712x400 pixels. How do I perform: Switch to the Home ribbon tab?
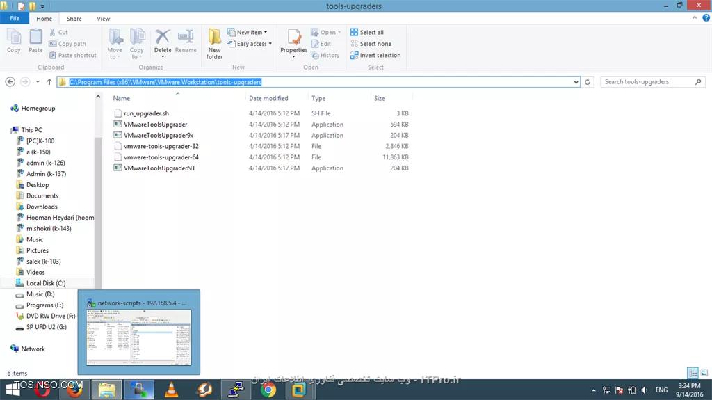[x=44, y=19]
